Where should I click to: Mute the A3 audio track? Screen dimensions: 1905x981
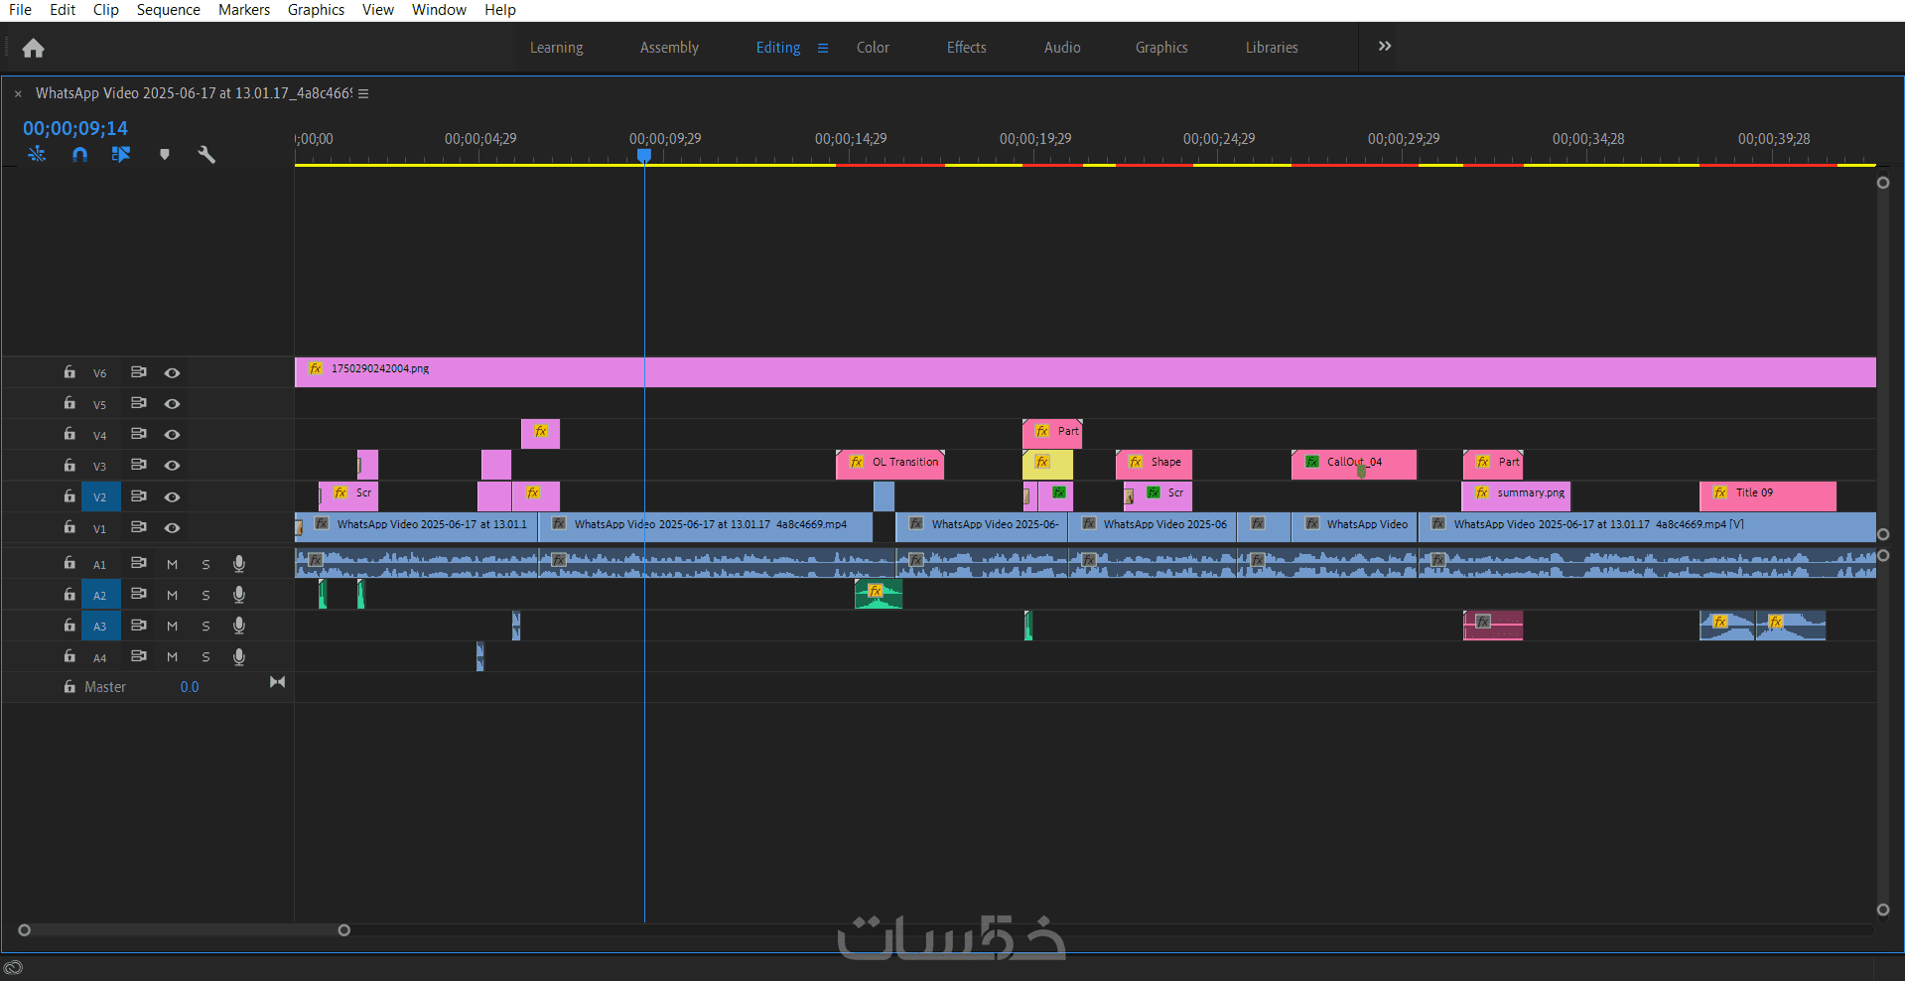(x=172, y=627)
